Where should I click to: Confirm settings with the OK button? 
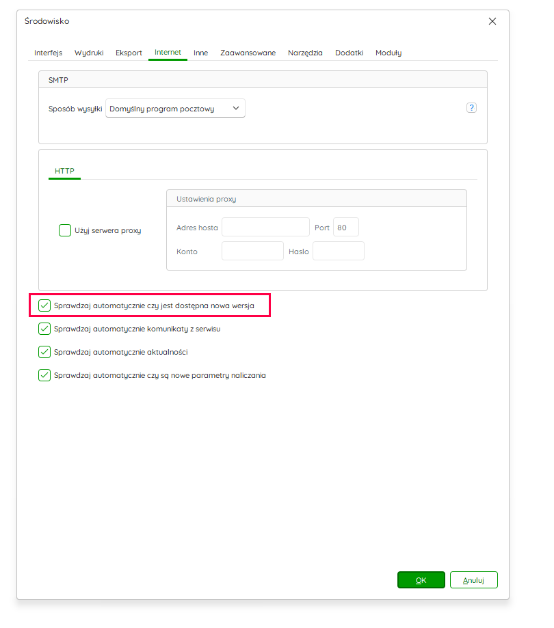421,579
